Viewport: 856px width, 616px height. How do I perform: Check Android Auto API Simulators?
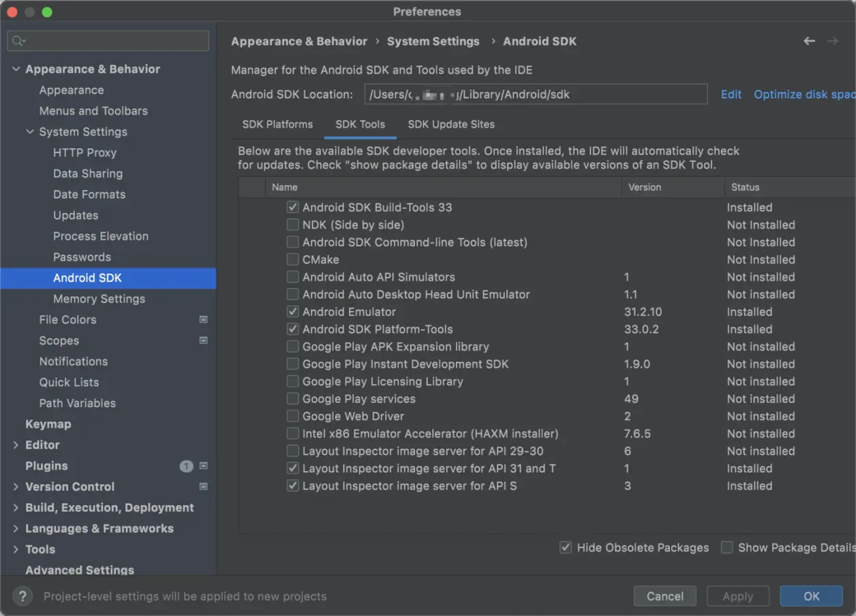292,277
